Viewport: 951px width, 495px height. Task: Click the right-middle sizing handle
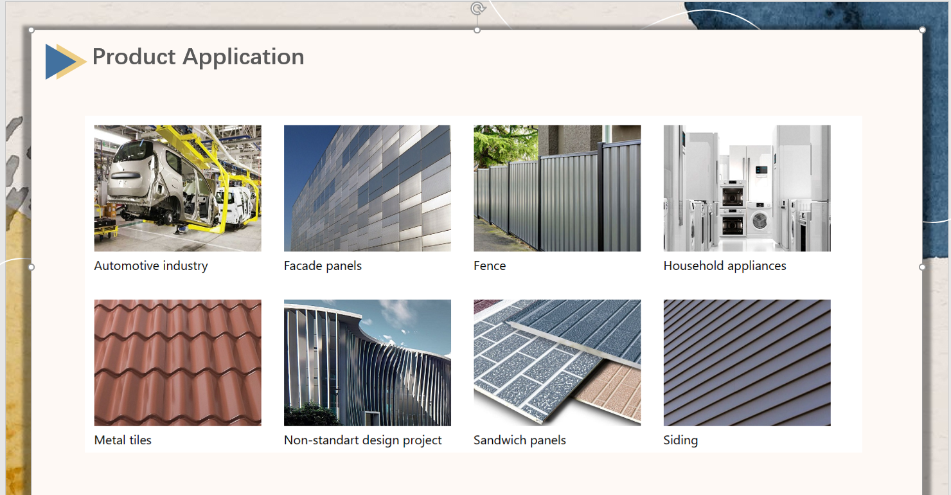tap(922, 267)
